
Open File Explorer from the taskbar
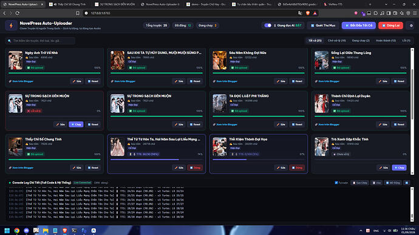click(x=46, y=231)
